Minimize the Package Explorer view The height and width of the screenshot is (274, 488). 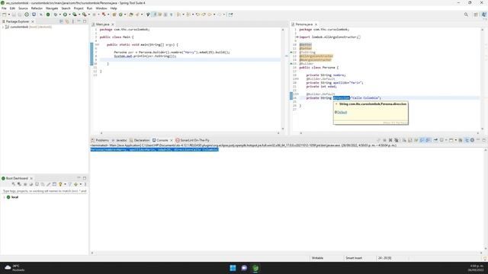79,21
